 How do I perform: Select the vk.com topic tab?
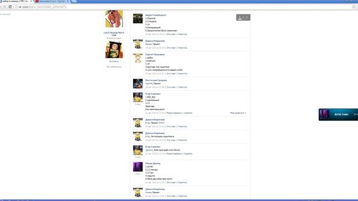click(16, 1)
